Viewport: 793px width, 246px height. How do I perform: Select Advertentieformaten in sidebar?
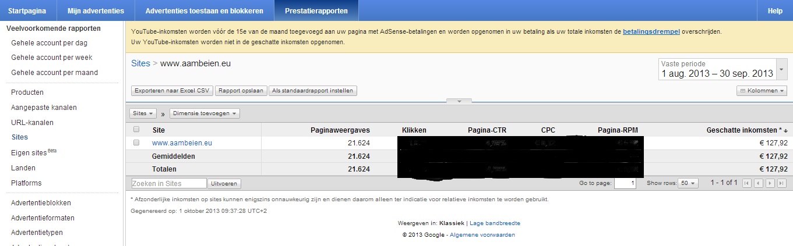click(43, 218)
